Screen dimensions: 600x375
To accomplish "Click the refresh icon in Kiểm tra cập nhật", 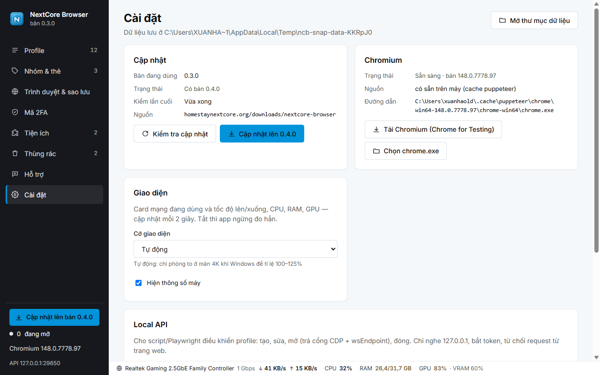I will (145, 134).
